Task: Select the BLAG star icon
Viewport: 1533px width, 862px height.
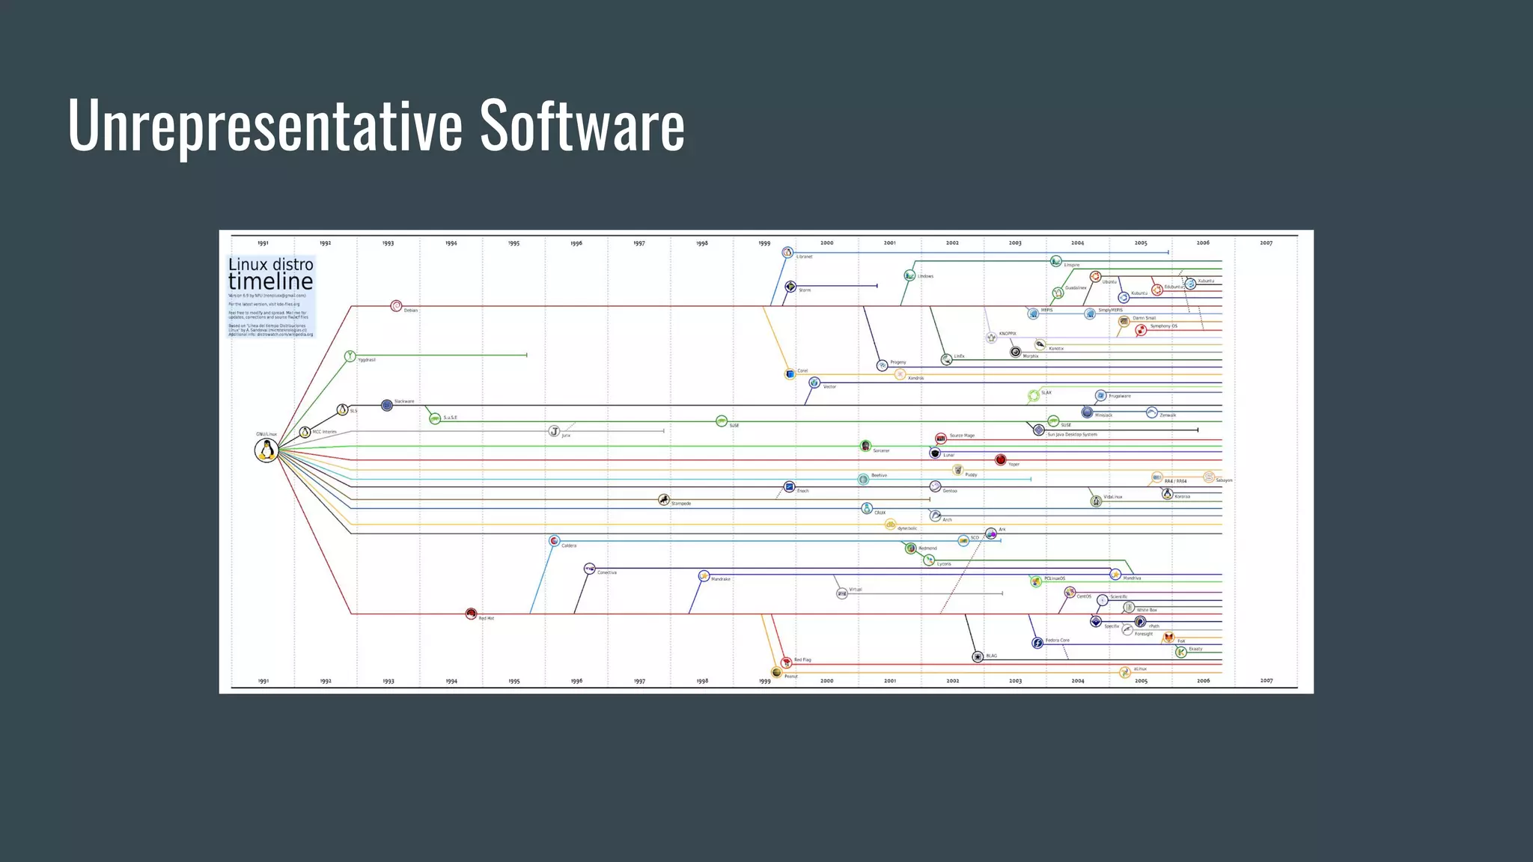Action: pos(978,656)
